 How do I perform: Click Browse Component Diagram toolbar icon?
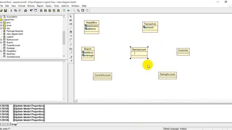pos(50,10)
